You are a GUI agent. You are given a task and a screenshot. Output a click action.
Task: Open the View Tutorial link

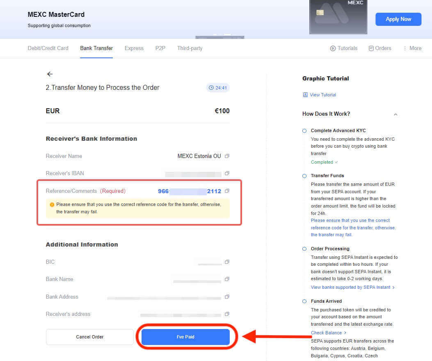pyautogui.click(x=323, y=95)
